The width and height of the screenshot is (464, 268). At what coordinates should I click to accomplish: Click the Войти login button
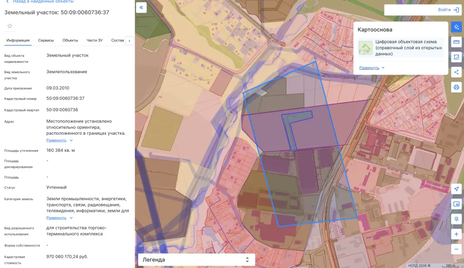pos(449,10)
